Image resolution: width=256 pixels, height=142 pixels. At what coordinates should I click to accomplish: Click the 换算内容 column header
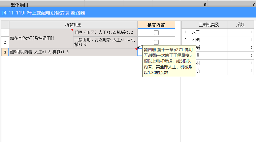pyautogui.click(x=156, y=25)
